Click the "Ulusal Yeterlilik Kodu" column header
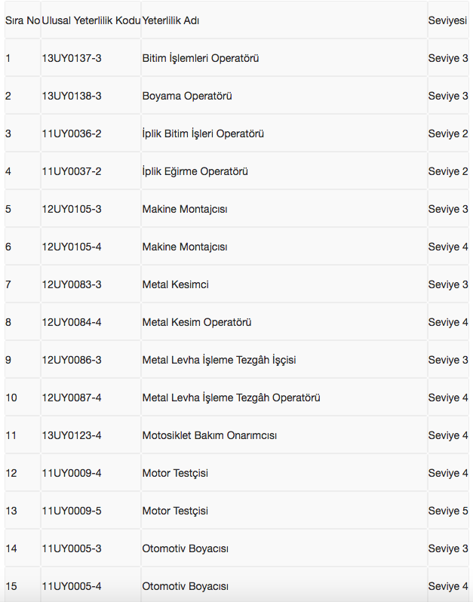The image size is (473, 602). point(91,20)
